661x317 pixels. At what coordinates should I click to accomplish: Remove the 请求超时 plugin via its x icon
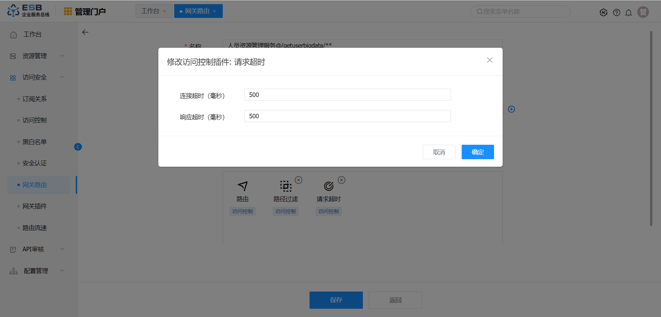coord(342,180)
